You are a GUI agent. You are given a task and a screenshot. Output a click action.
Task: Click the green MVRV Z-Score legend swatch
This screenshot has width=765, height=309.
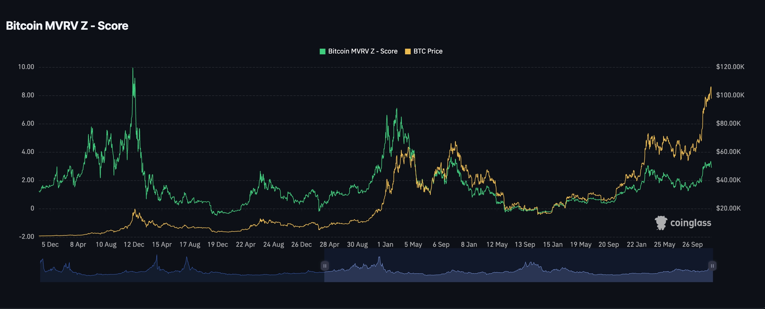click(x=323, y=51)
